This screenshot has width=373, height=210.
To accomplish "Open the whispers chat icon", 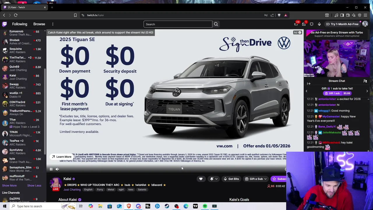I will click(x=312, y=24).
